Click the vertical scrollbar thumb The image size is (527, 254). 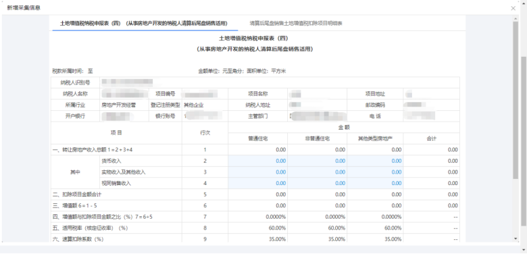click(x=516, y=99)
